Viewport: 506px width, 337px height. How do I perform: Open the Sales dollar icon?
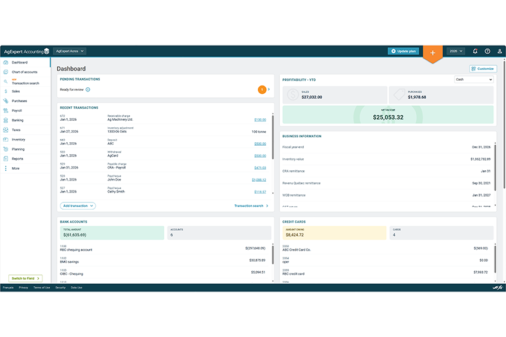[5, 91]
